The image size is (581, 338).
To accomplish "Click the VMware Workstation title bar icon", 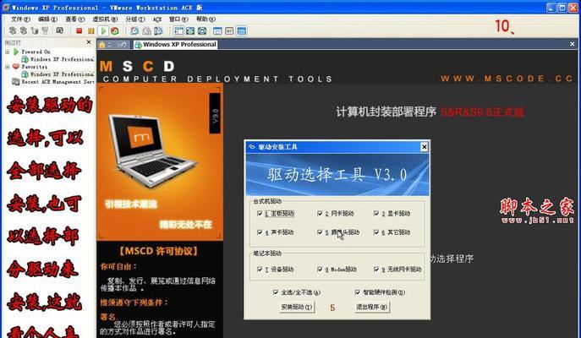I will pyautogui.click(x=6, y=7).
